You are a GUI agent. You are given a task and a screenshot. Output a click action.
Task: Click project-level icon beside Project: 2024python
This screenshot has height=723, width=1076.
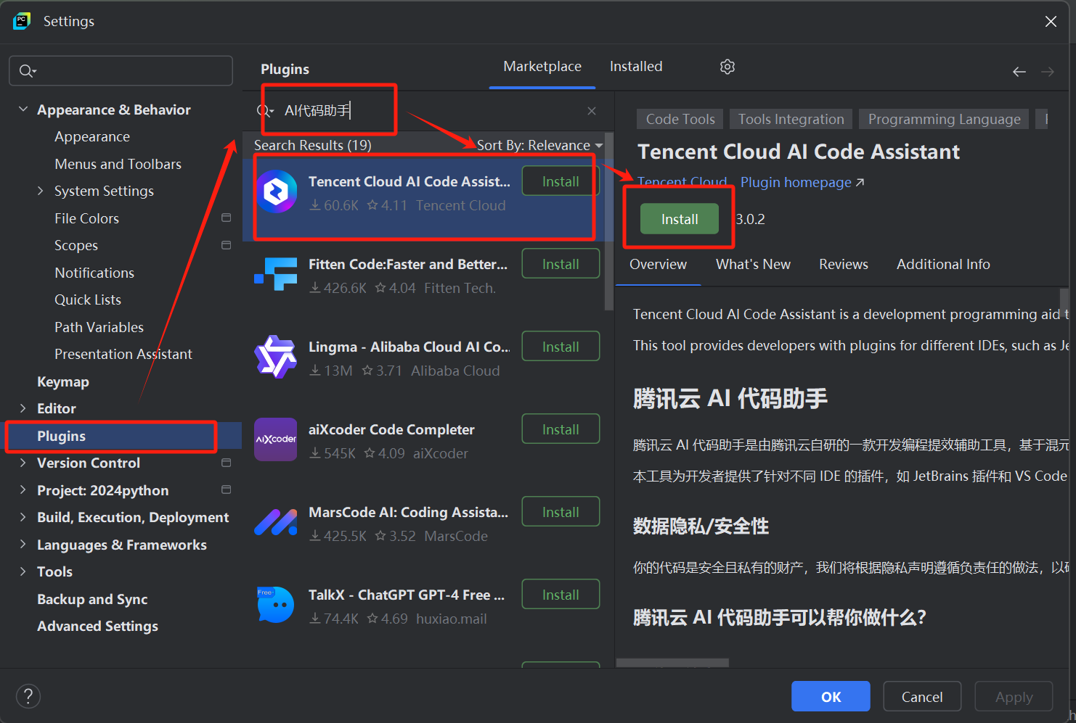pos(226,489)
